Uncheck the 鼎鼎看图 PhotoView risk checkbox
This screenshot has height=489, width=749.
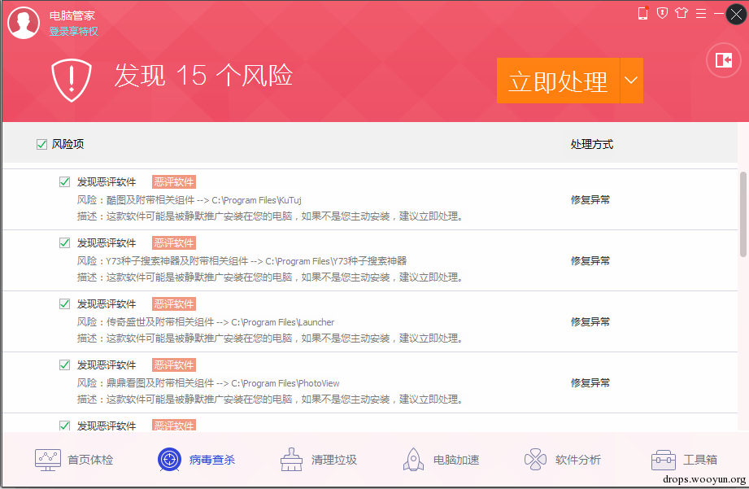(x=64, y=365)
